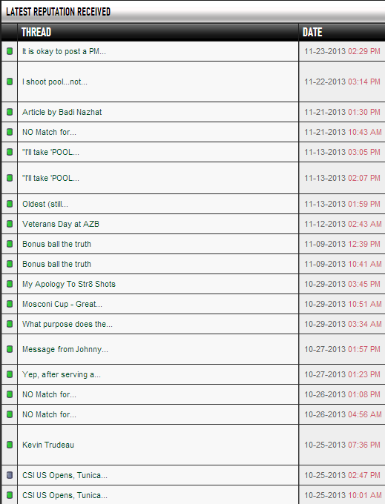Open 'My Apology To Str8 Shots' thread
This screenshot has height=504, width=385.
click(69, 284)
